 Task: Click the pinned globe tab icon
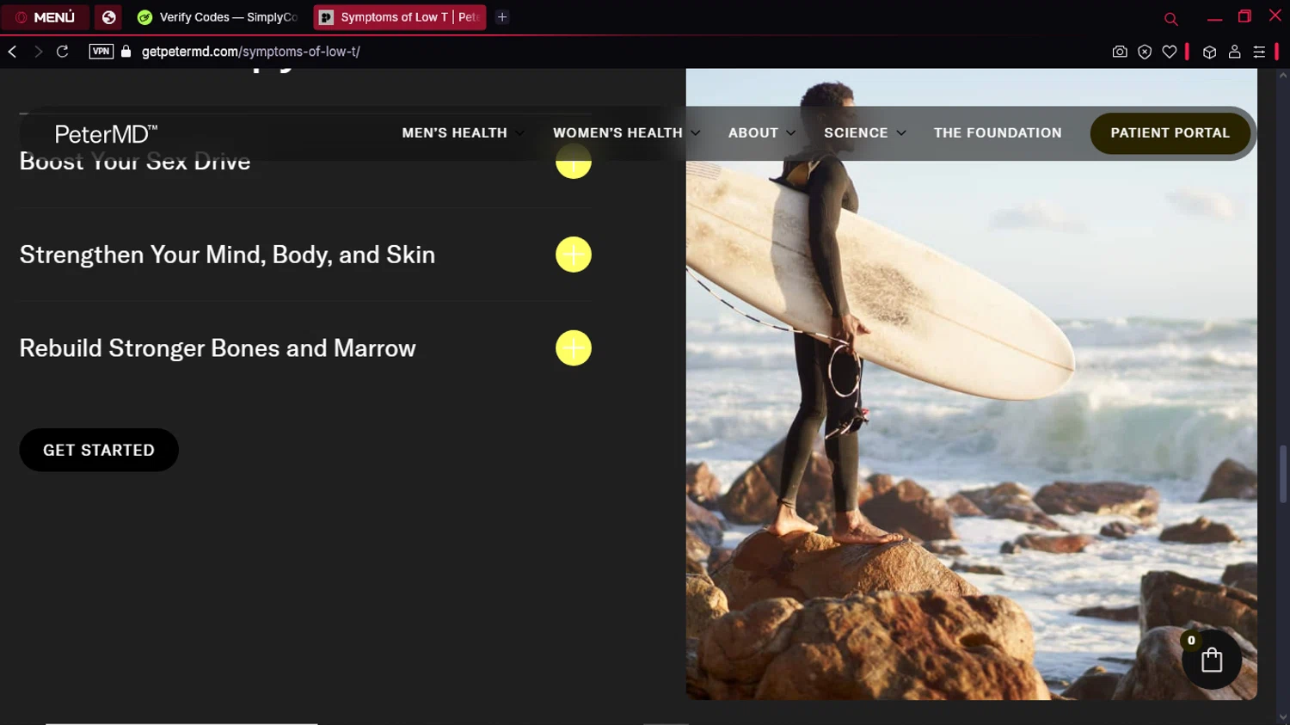108,17
